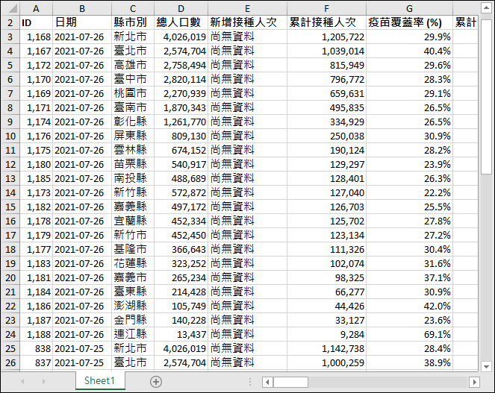Select the 桃園市 cell
495x393 pixels.
(133, 94)
